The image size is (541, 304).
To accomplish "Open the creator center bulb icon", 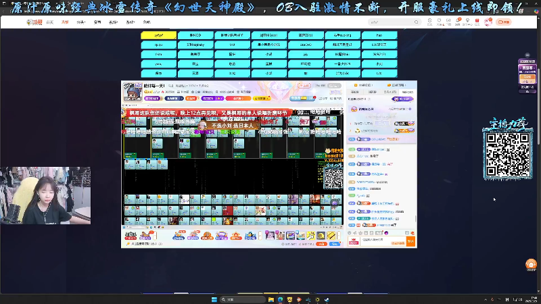I will (467, 22).
